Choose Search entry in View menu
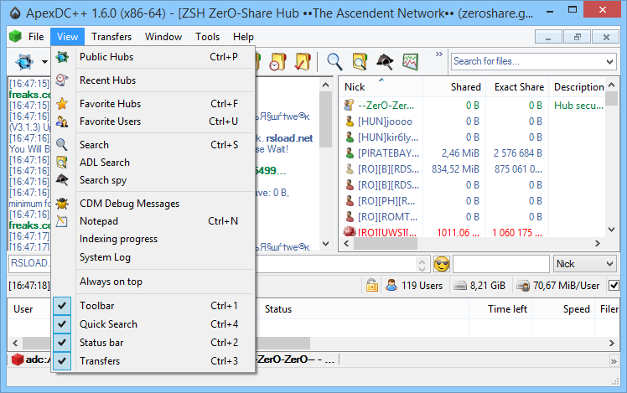The image size is (627, 393). tap(153, 145)
